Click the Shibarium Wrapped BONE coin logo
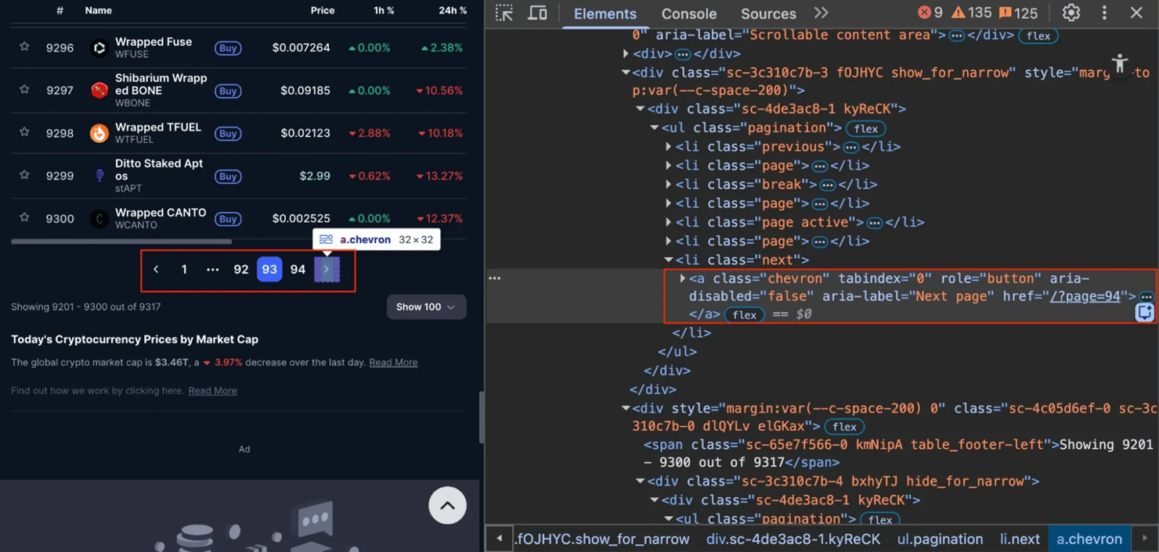Screen dimensions: 1159x552 (x=99, y=91)
